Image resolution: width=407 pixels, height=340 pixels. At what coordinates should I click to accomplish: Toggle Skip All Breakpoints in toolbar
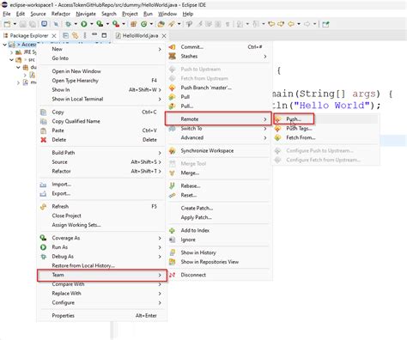click(56, 24)
